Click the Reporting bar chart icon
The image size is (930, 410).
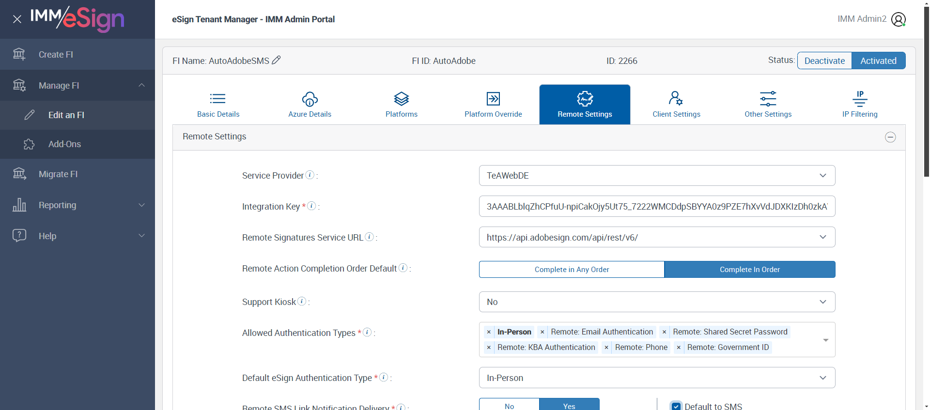click(x=19, y=205)
